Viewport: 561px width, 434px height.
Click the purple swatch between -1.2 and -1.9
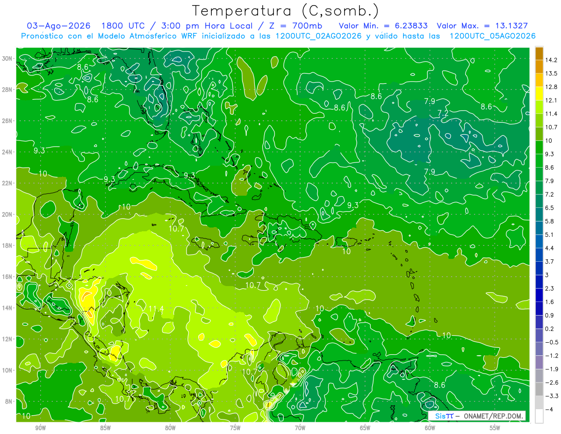pos(539,362)
